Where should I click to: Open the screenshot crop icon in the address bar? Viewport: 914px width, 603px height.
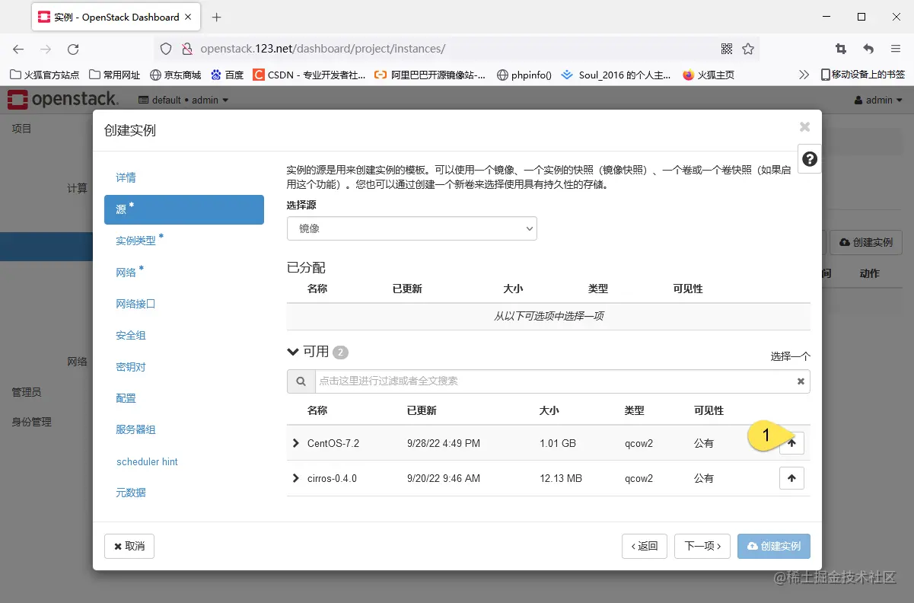(x=840, y=48)
